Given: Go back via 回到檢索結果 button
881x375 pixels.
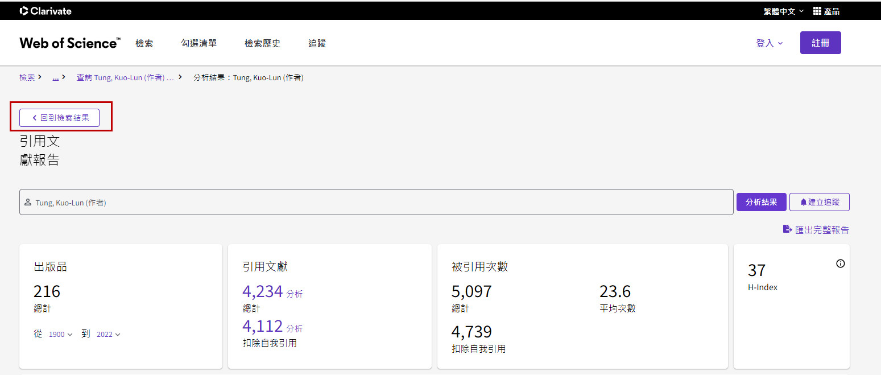Looking at the screenshot, I should (x=59, y=118).
